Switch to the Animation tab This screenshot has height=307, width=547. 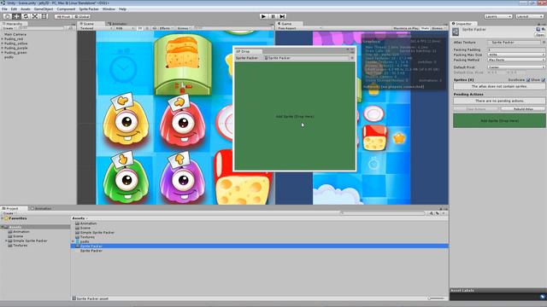click(x=41, y=208)
